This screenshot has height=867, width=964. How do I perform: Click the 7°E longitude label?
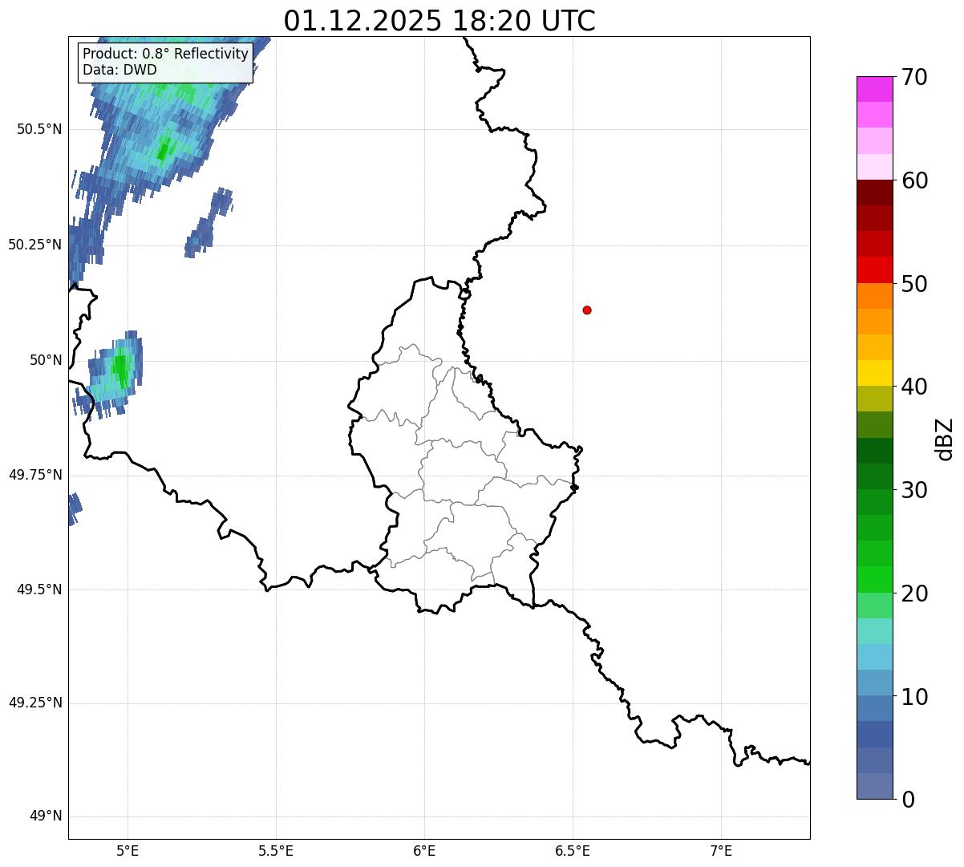(x=721, y=851)
